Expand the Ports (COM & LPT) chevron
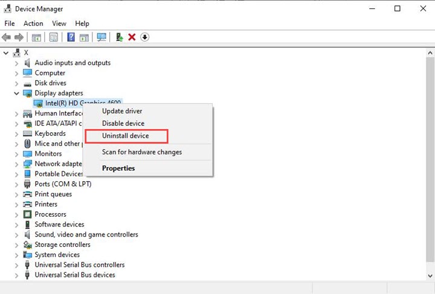435x294 pixels. click(x=16, y=184)
